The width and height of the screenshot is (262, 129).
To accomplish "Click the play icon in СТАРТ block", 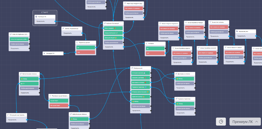I will click(x=36, y=17).
